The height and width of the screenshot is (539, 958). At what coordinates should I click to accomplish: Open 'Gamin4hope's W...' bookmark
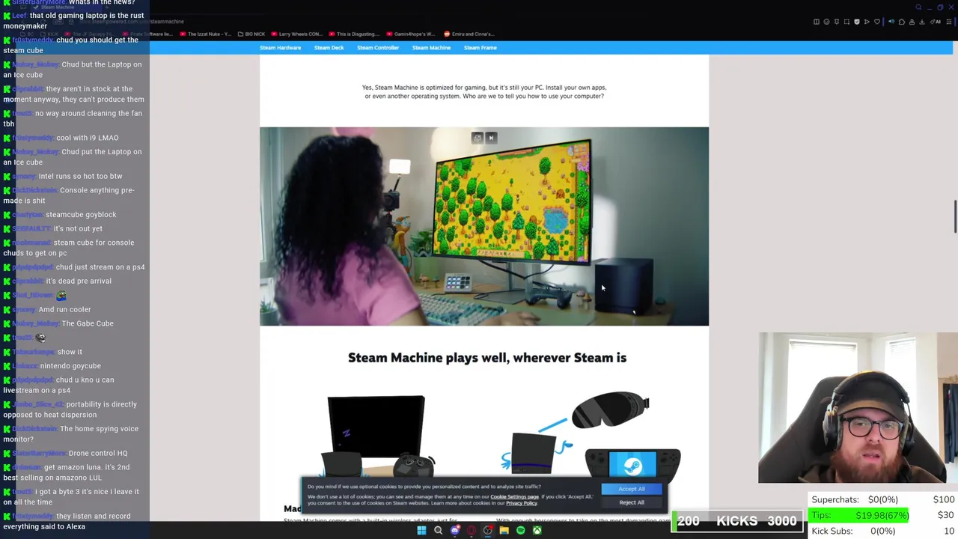[412, 34]
